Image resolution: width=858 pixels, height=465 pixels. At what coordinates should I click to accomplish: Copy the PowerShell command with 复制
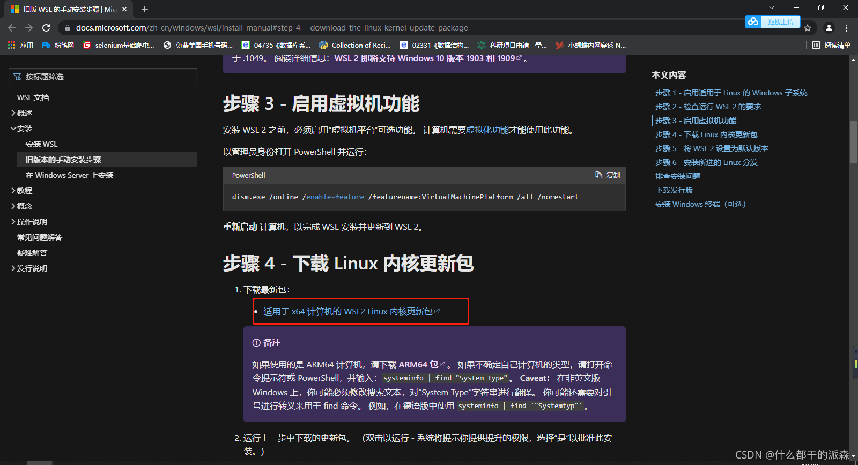608,175
